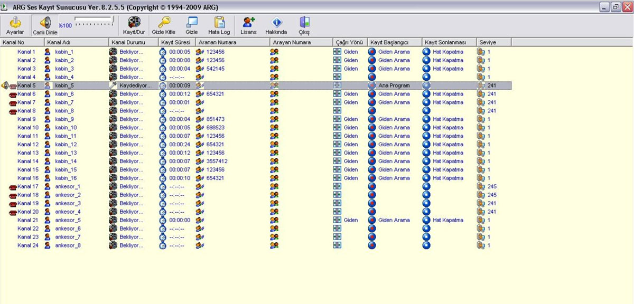Open the Lisans license dialog
This screenshot has height=304, width=634.
248,25
